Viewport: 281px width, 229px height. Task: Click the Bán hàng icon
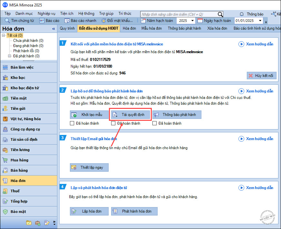[5, 170]
